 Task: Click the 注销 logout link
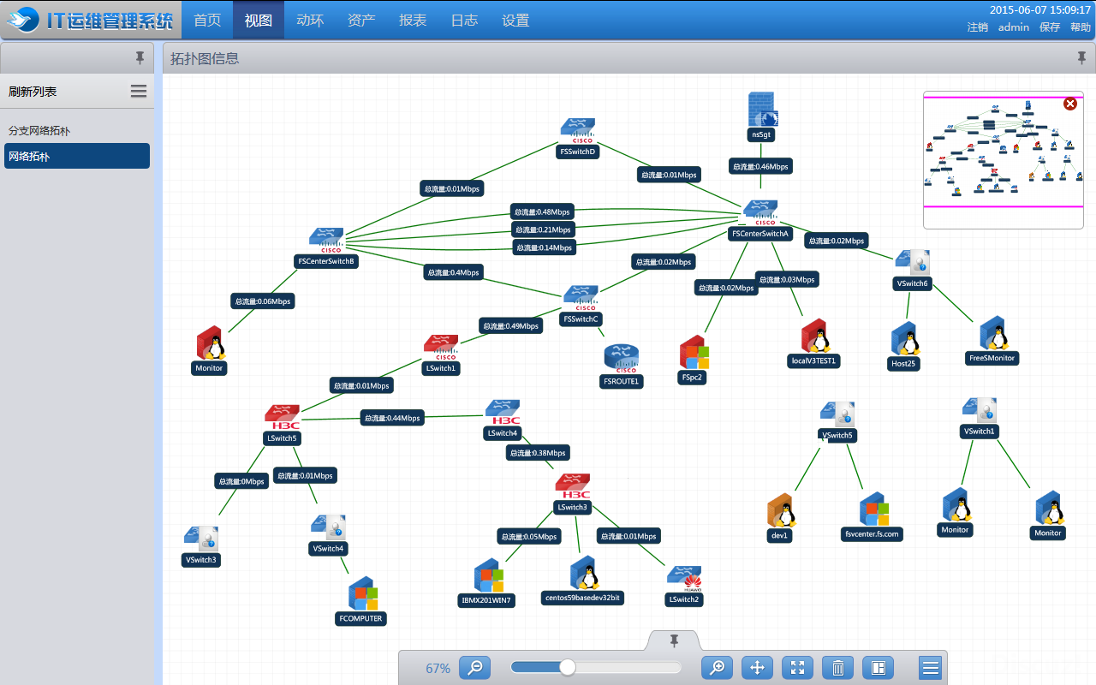[x=977, y=27]
